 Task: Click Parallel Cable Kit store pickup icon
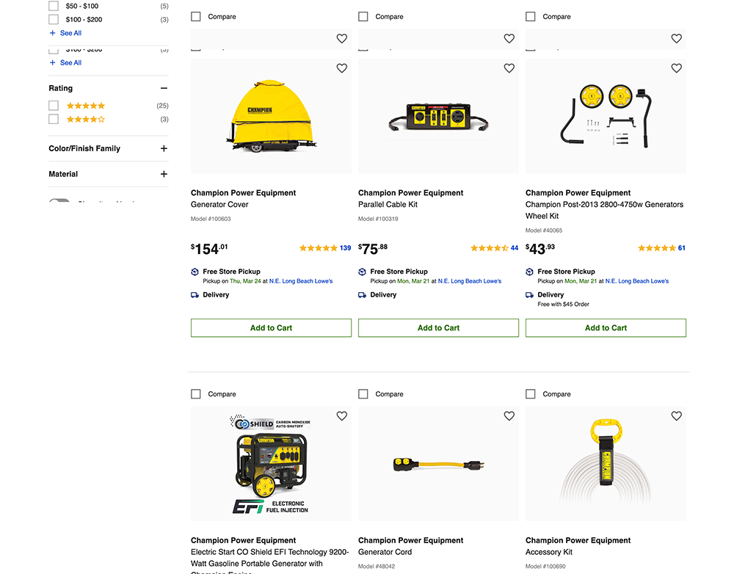click(x=362, y=272)
